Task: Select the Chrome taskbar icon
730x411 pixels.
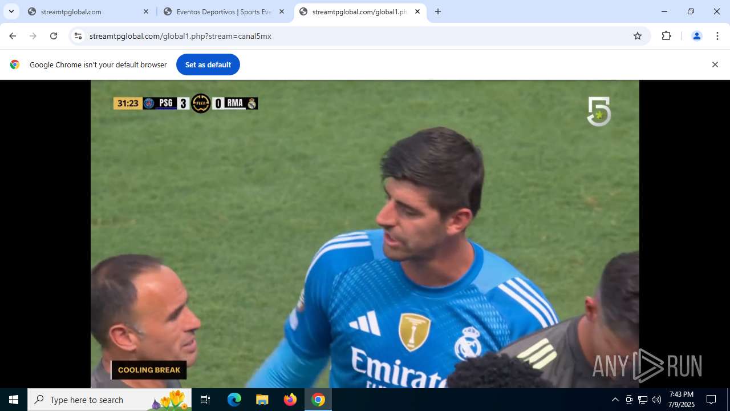Action: click(x=318, y=400)
